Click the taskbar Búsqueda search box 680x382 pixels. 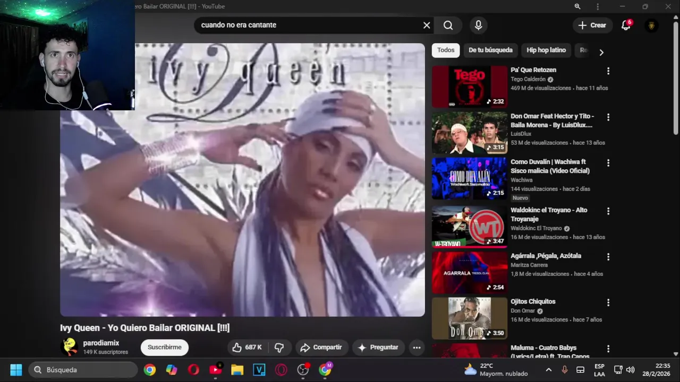pos(82,370)
